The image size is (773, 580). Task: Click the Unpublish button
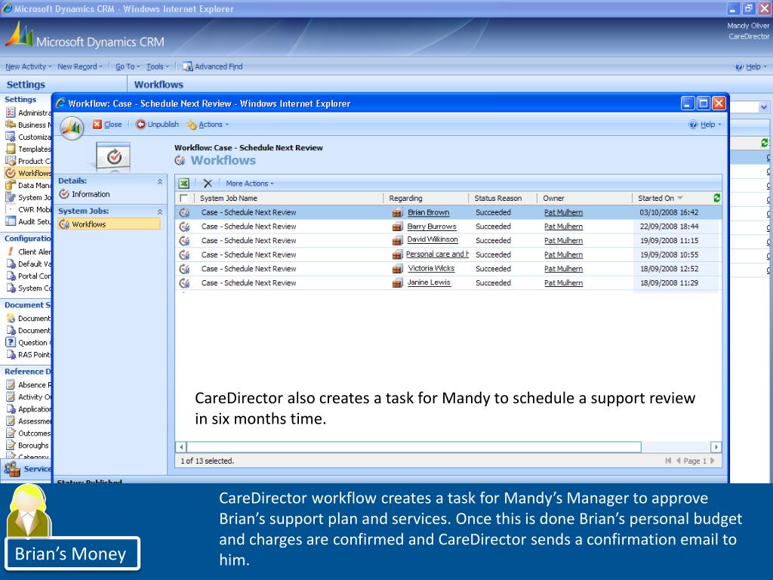tap(157, 125)
